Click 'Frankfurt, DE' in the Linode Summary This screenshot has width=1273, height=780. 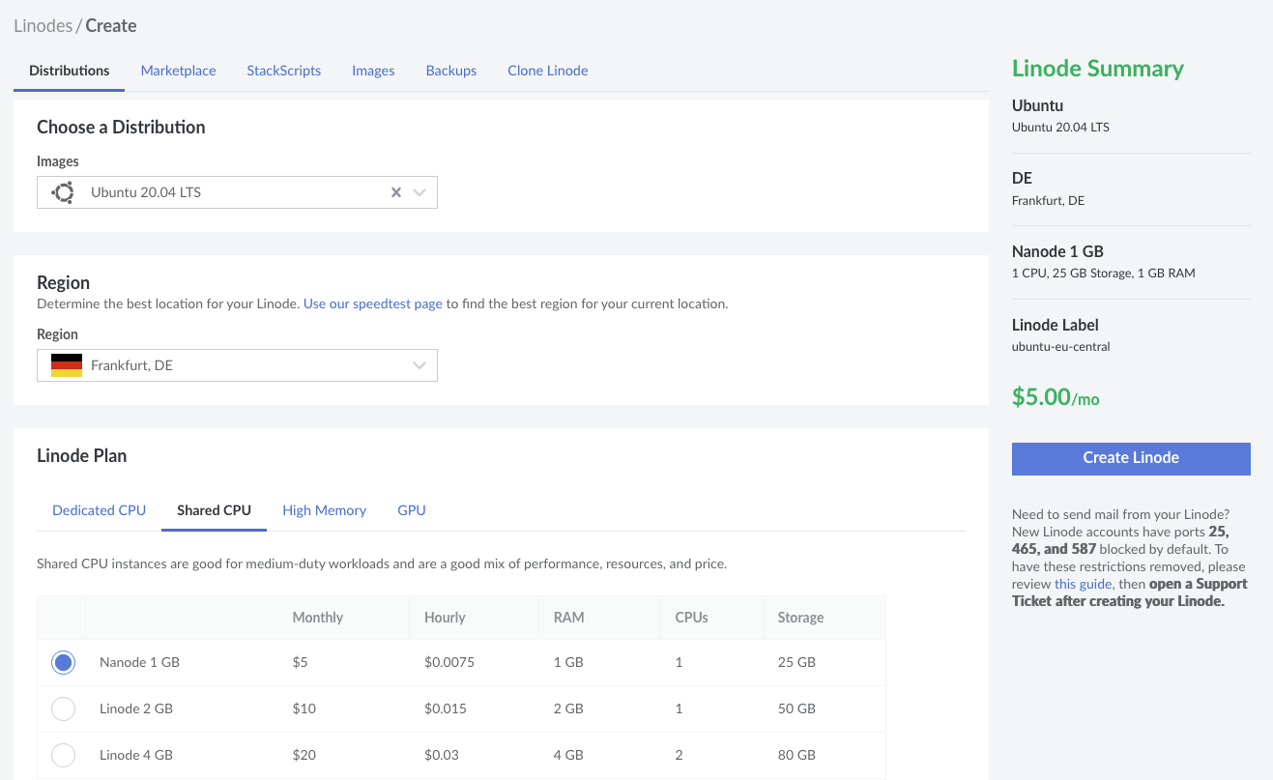coord(1049,201)
